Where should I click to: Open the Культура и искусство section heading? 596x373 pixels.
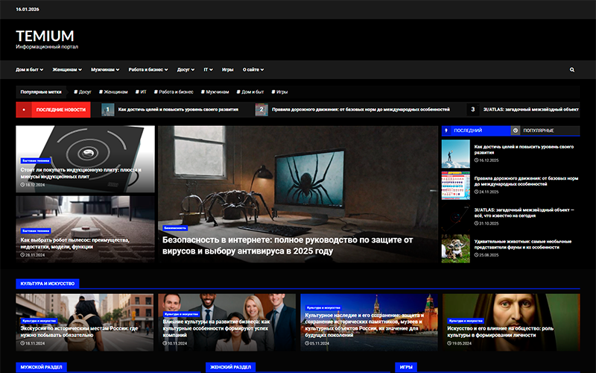point(46,283)
